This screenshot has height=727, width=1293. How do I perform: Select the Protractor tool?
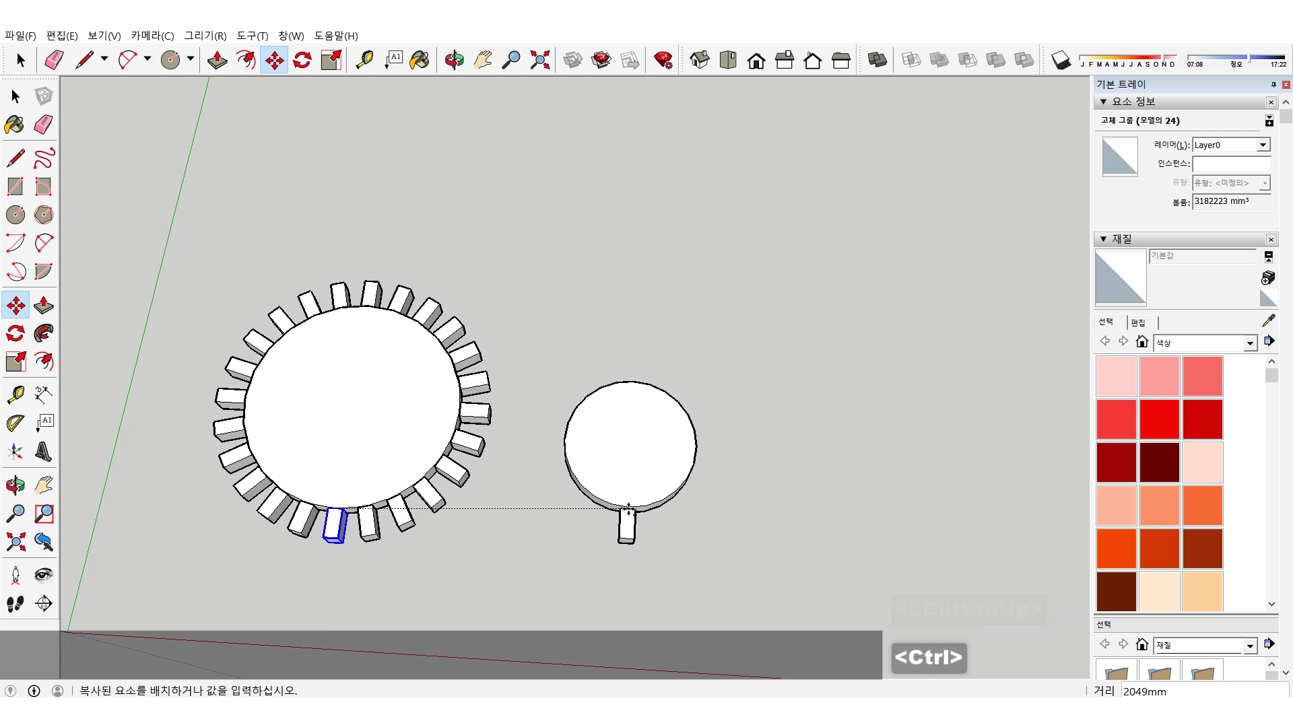(15, 423)
